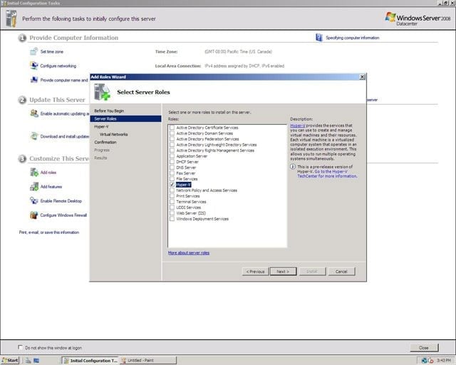
Task: Check the UDDI Services role
Action: tap(172, 207)
